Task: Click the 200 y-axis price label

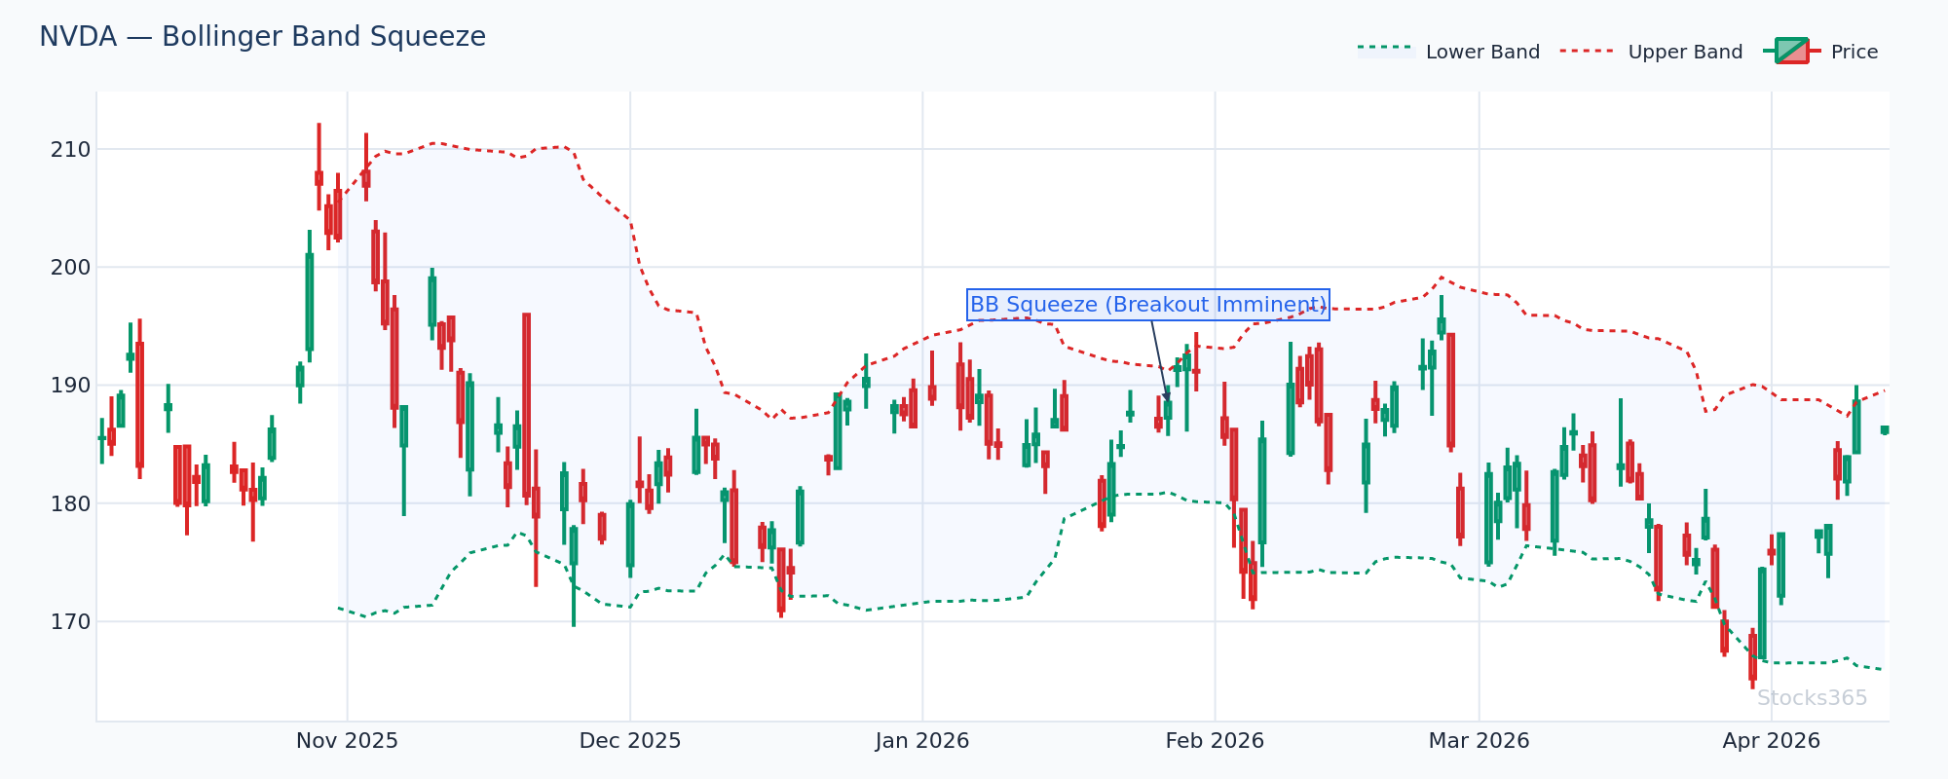Action: [x=70, y=268]
